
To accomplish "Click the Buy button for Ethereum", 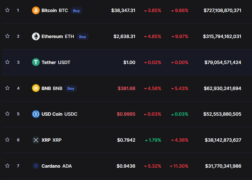I will (82, 36).
